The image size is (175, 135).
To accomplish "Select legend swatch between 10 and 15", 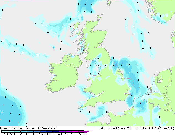I will click(37, 131).
